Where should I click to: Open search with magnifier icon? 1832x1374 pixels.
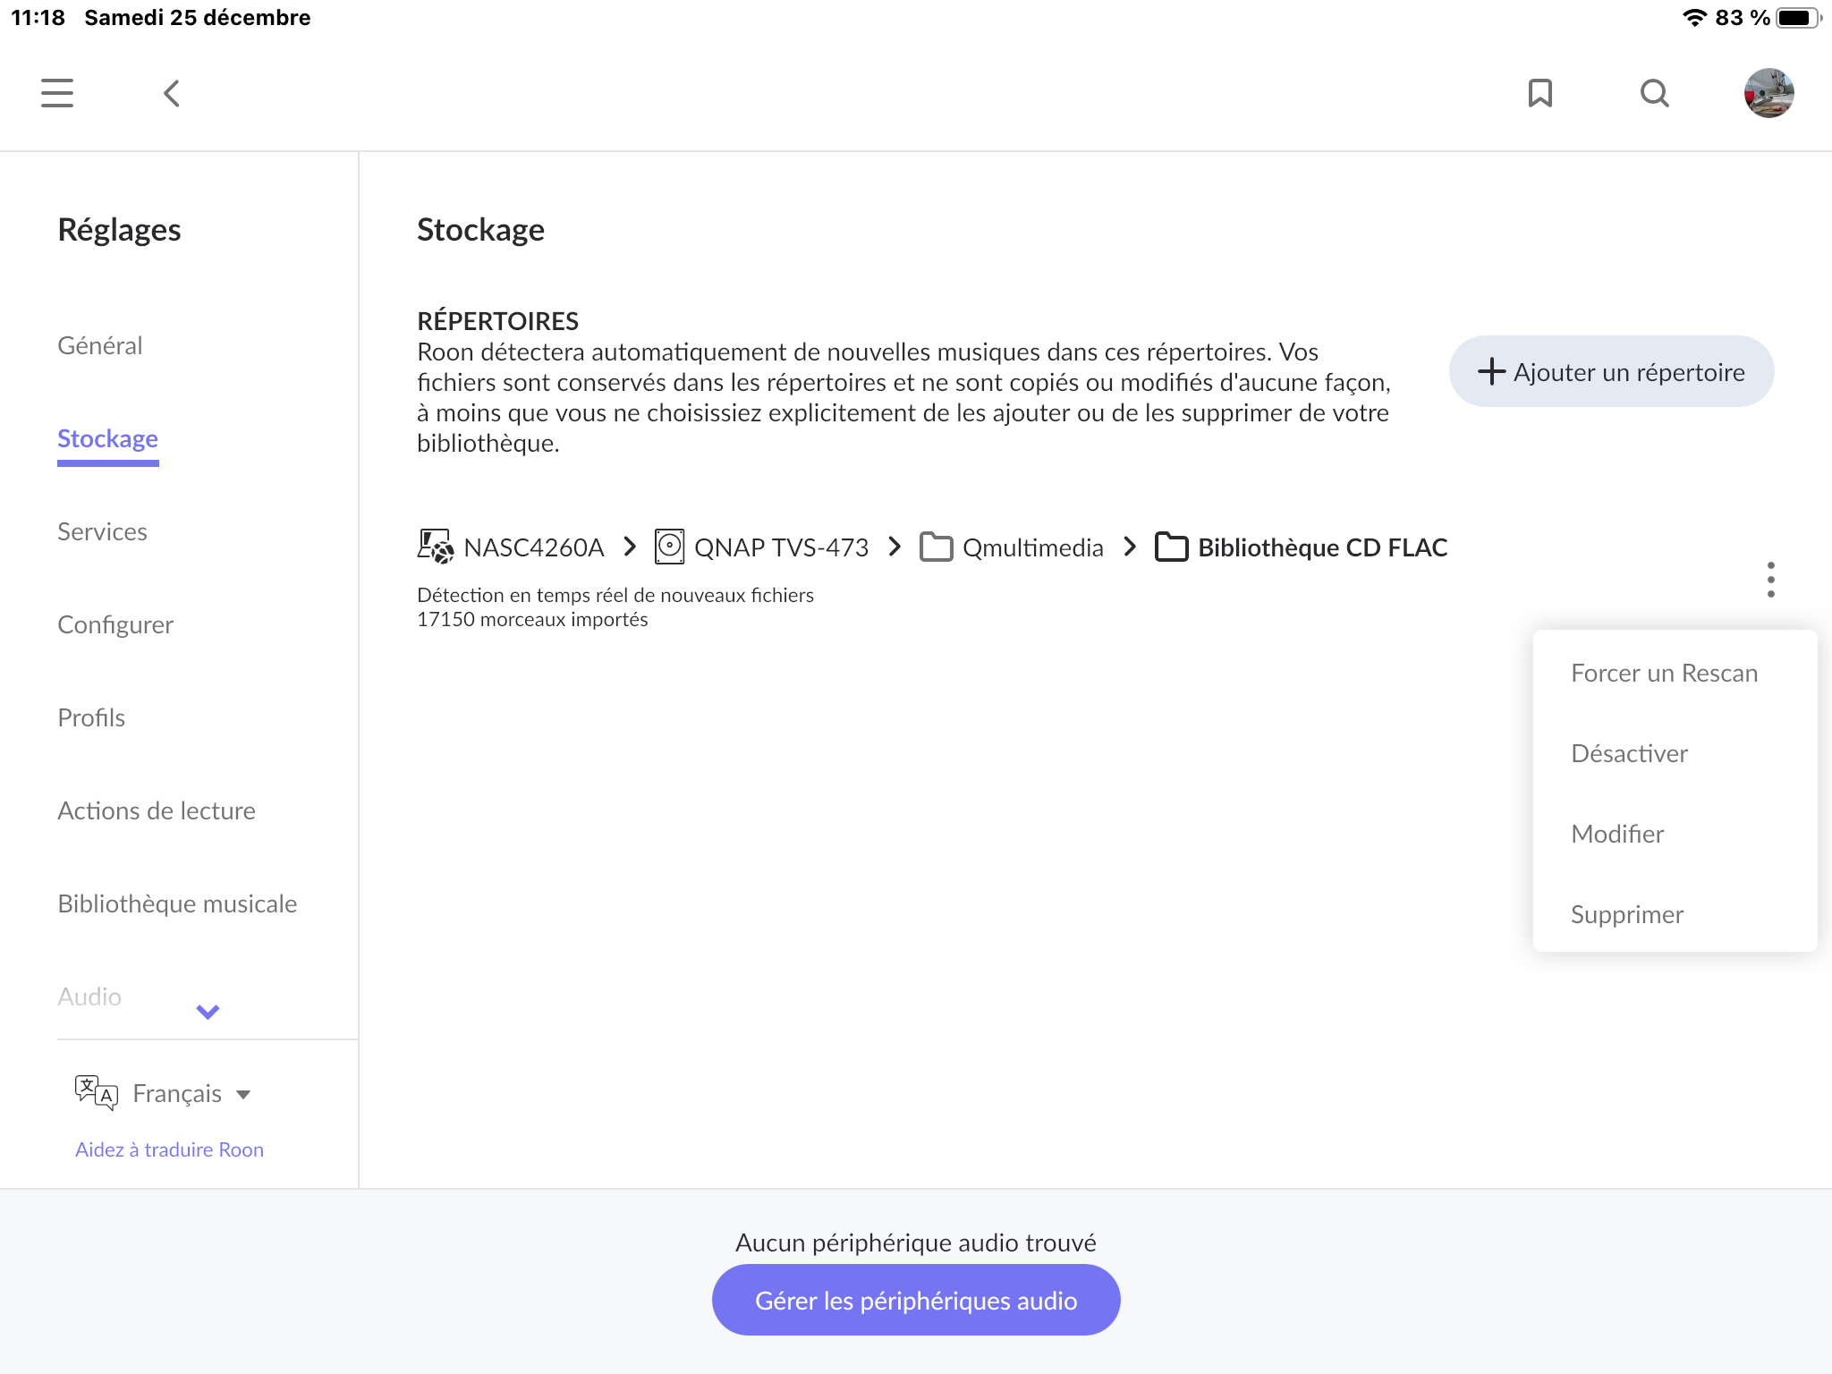pos(1654,93)
